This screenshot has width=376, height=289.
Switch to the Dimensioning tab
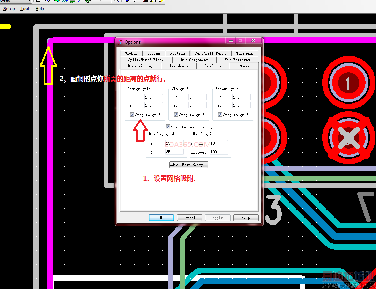pos(141,66)
